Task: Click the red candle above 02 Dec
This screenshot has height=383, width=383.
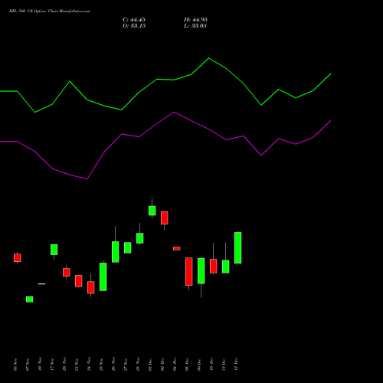Action: tap(165, 218)
